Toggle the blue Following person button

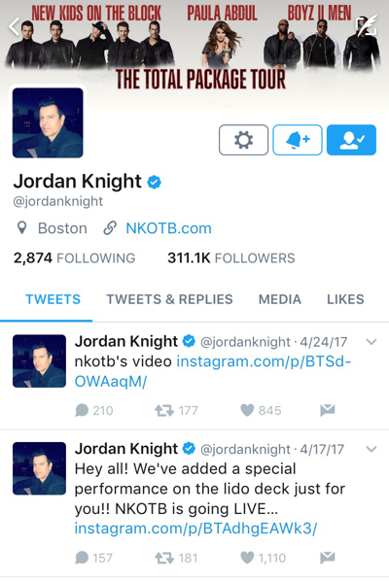351,140
